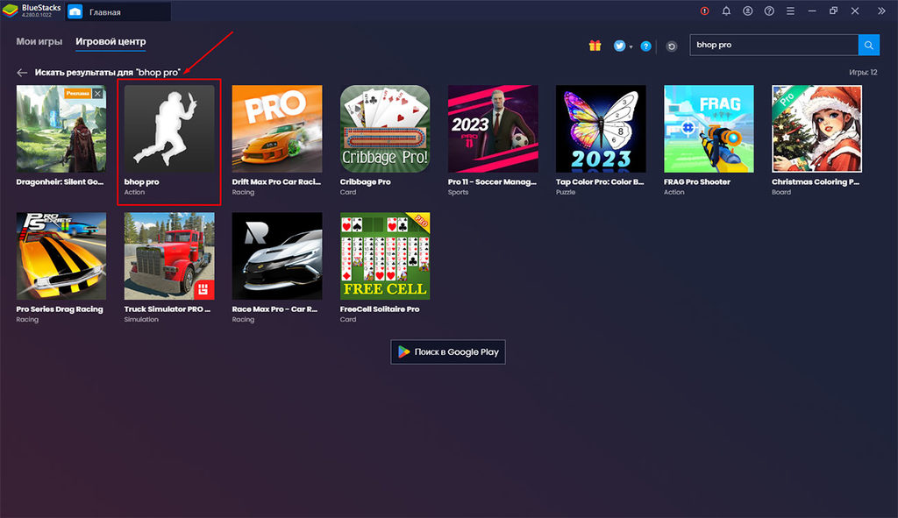Click the 'bhop pro' title text
The height and width of the screenshot is (518, 898).
141,182
